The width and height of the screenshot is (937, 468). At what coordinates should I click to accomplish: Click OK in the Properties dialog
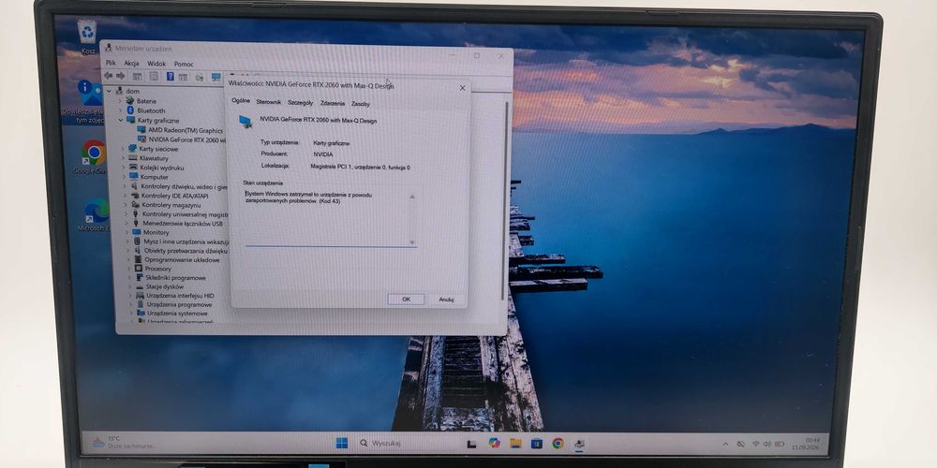(x=406, y=300)
